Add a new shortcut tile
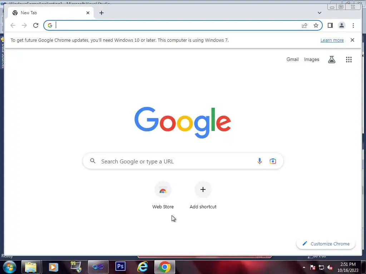Viewport: 366px width, 274px height. [203, 196]
